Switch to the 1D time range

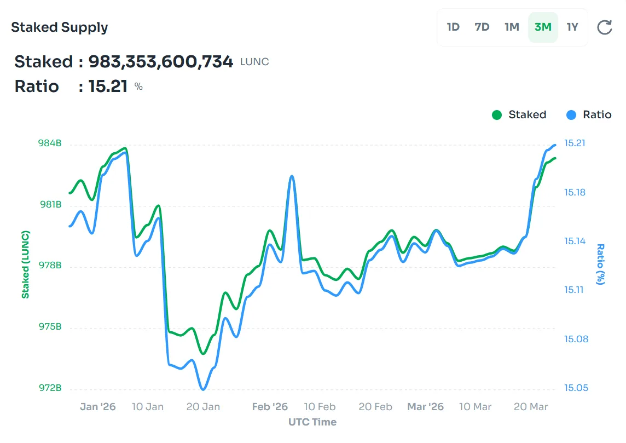pyautogui.click(x=453, y=27)
